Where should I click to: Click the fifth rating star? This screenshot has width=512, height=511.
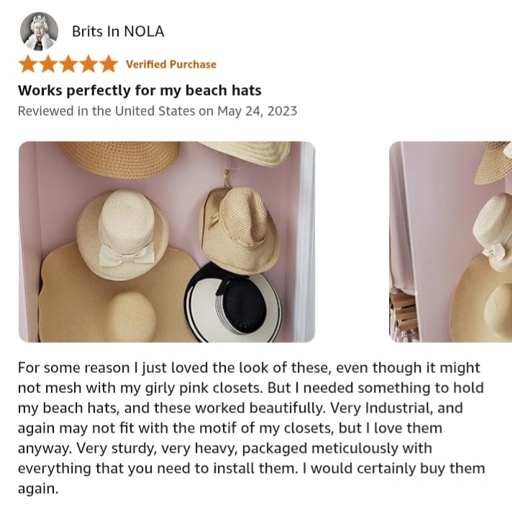pos(108,65)
